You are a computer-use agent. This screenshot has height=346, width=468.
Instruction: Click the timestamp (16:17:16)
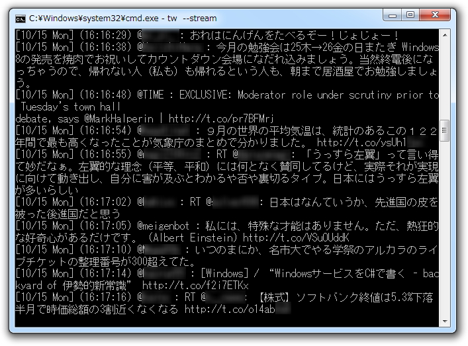click(x=105, y=298)
